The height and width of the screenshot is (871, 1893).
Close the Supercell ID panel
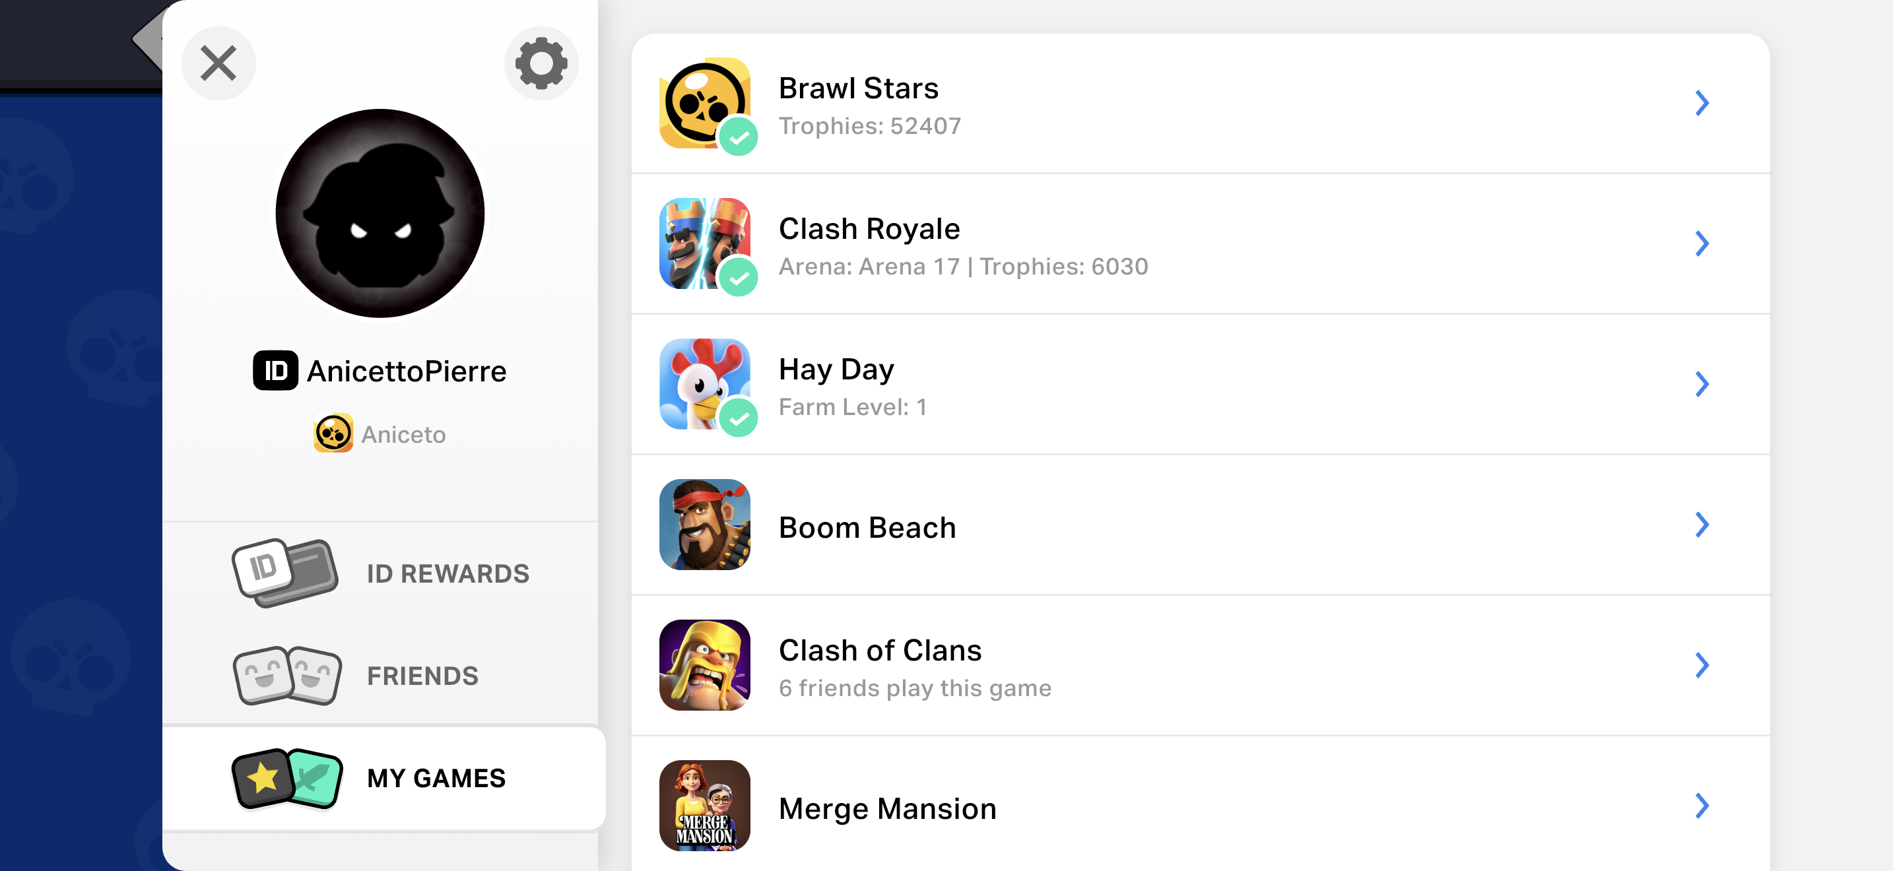pyautogui.click(x=218, y=63)
